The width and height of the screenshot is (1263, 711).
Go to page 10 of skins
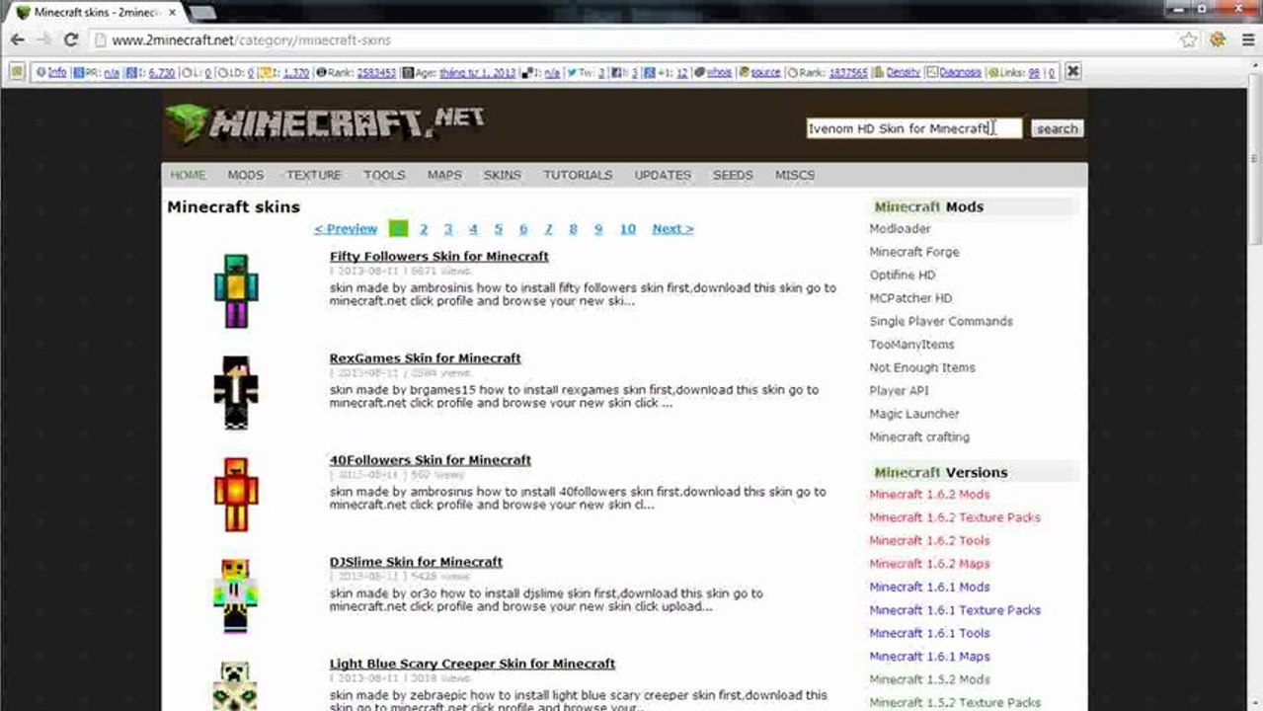pos(627,229)
